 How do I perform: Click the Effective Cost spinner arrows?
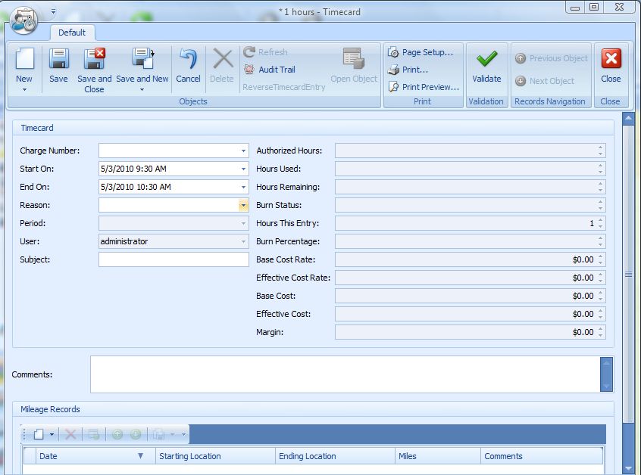[600, 314]
